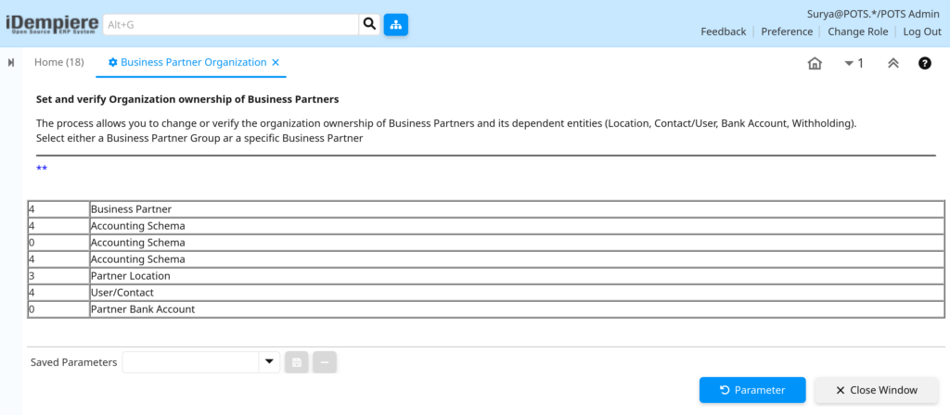
Task: Open the Feedback link
Action: click(x=724, y=31)
